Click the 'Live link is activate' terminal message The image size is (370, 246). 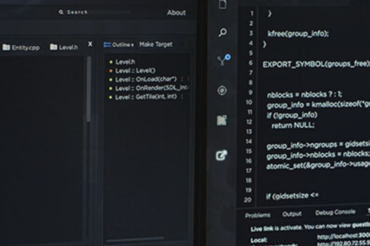tap(310, 227)
